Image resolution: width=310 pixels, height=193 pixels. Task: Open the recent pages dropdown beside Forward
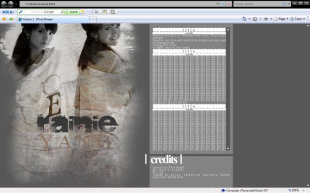16,4
